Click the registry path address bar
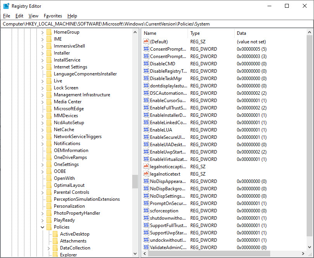 (155, 24)
